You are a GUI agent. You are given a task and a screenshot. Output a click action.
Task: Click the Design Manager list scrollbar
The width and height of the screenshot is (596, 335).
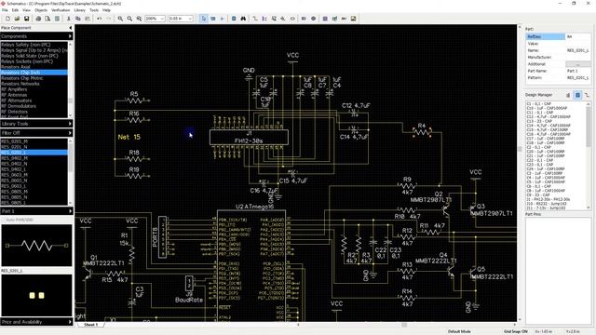[589, 155]
